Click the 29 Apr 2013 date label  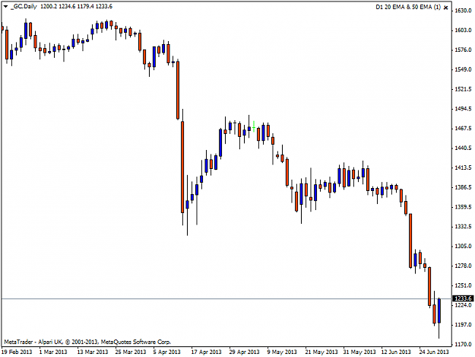tap(244, 352)
